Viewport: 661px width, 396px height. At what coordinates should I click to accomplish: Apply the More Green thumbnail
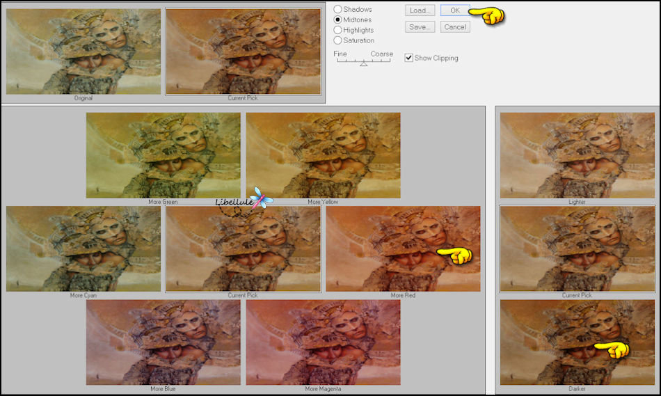(x=163, y=155)
